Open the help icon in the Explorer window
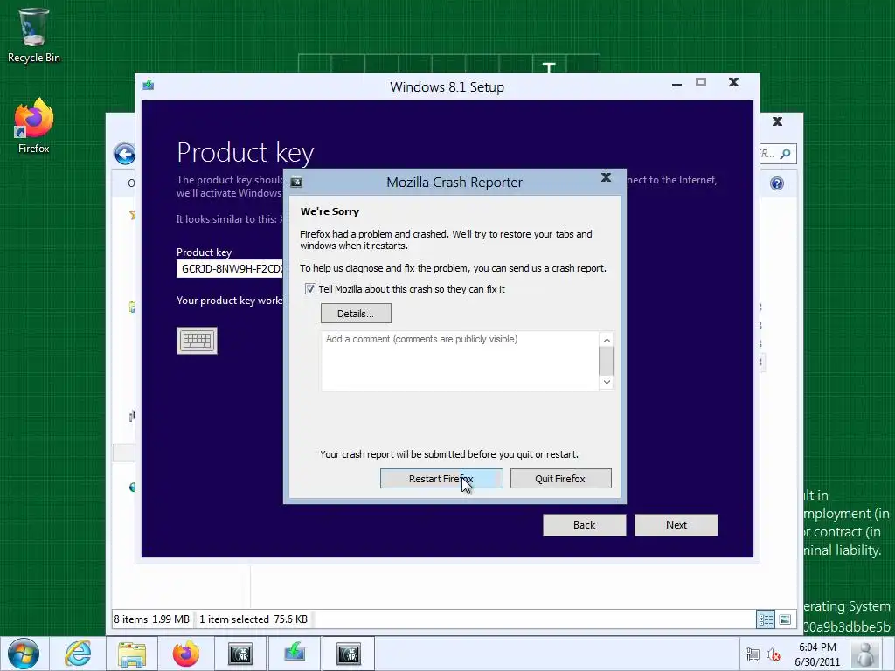 click(x=776, y=183)
